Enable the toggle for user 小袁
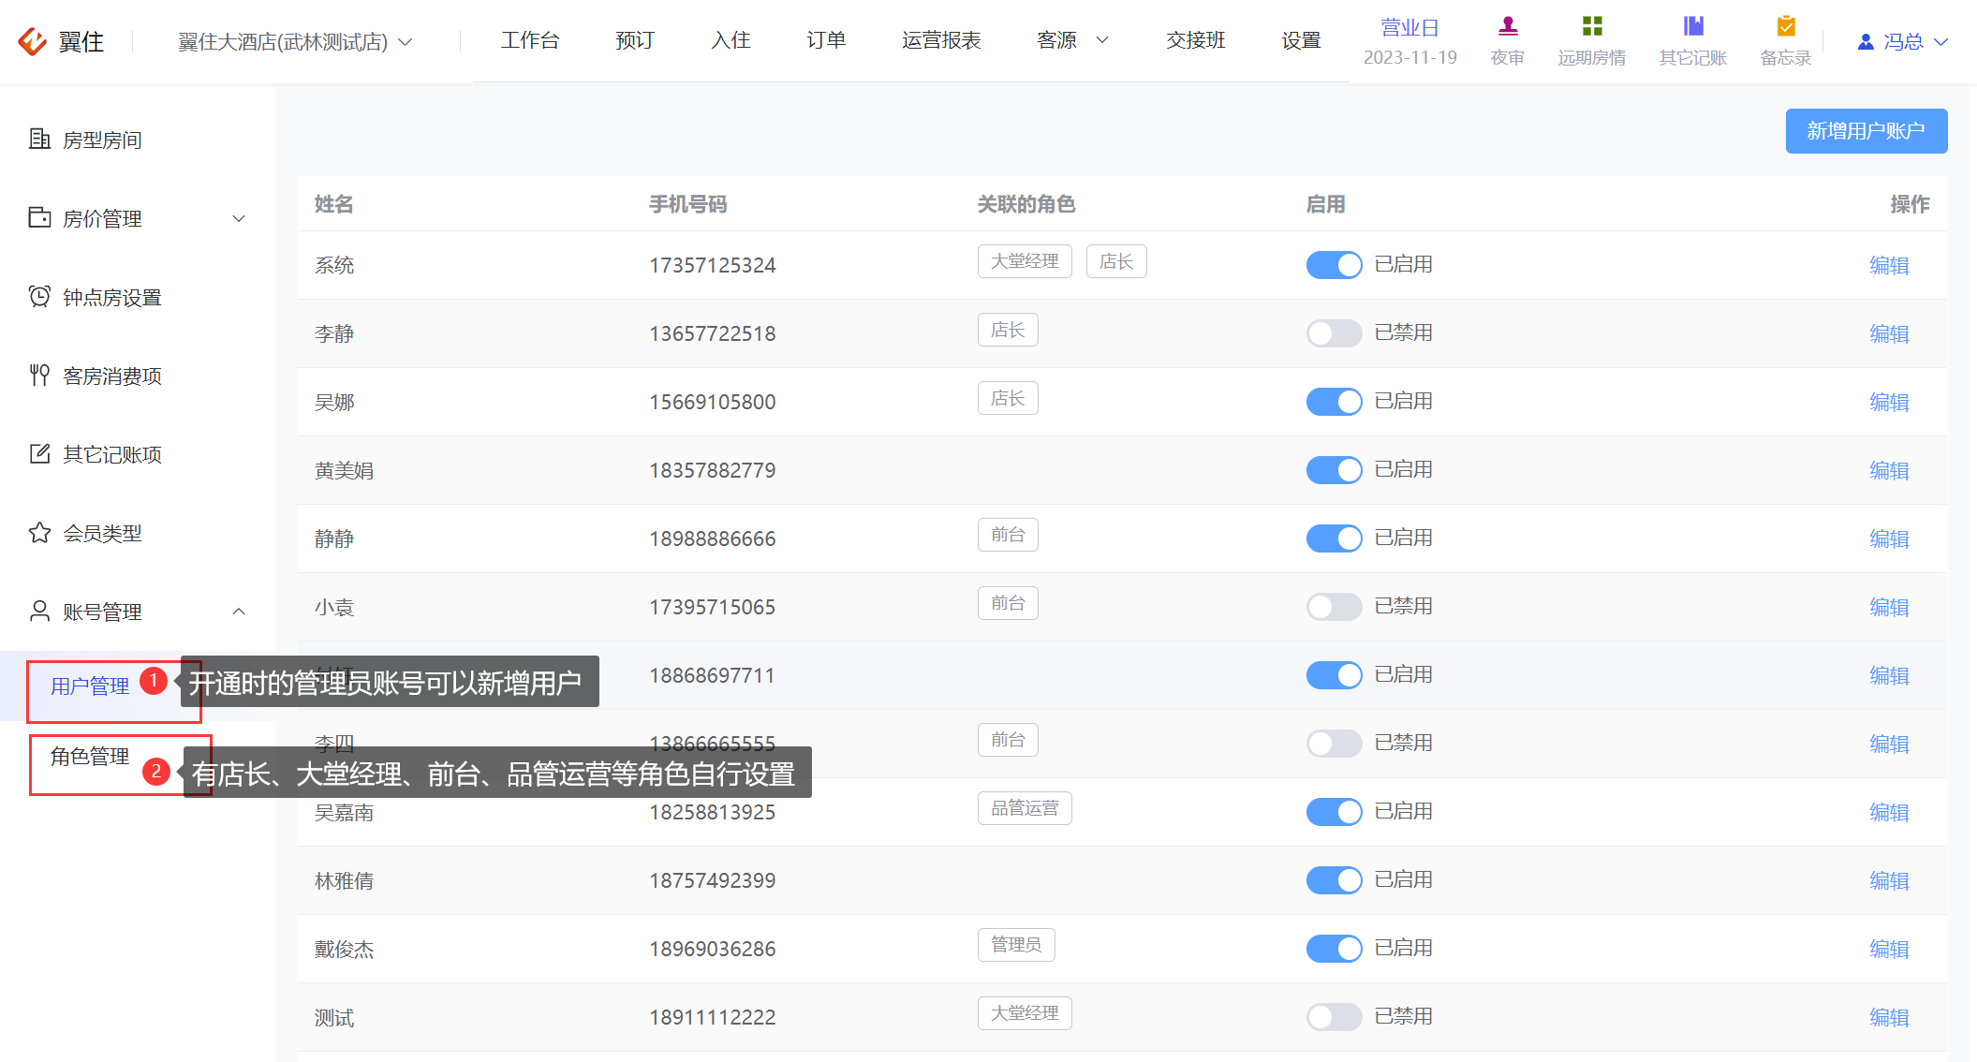 point(1334,607)
